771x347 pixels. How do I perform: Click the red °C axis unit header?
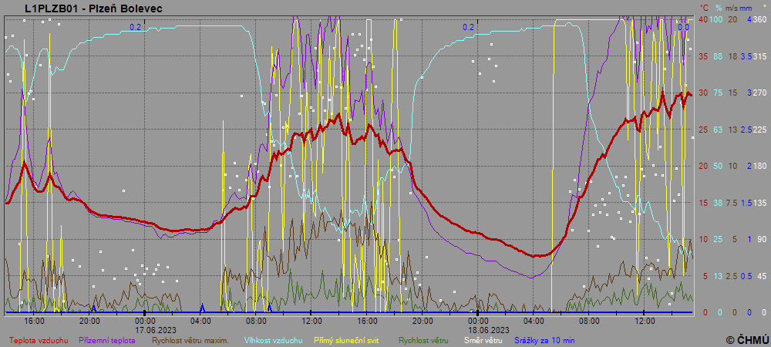(x=703, y=8)
